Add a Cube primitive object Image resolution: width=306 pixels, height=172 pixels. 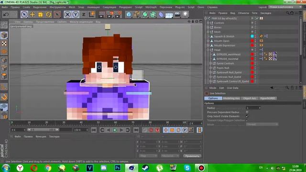tap(129, 14)
